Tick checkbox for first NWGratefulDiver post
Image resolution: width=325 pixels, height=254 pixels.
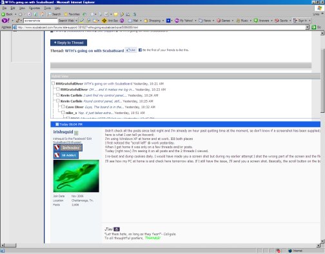coord(53,83)
